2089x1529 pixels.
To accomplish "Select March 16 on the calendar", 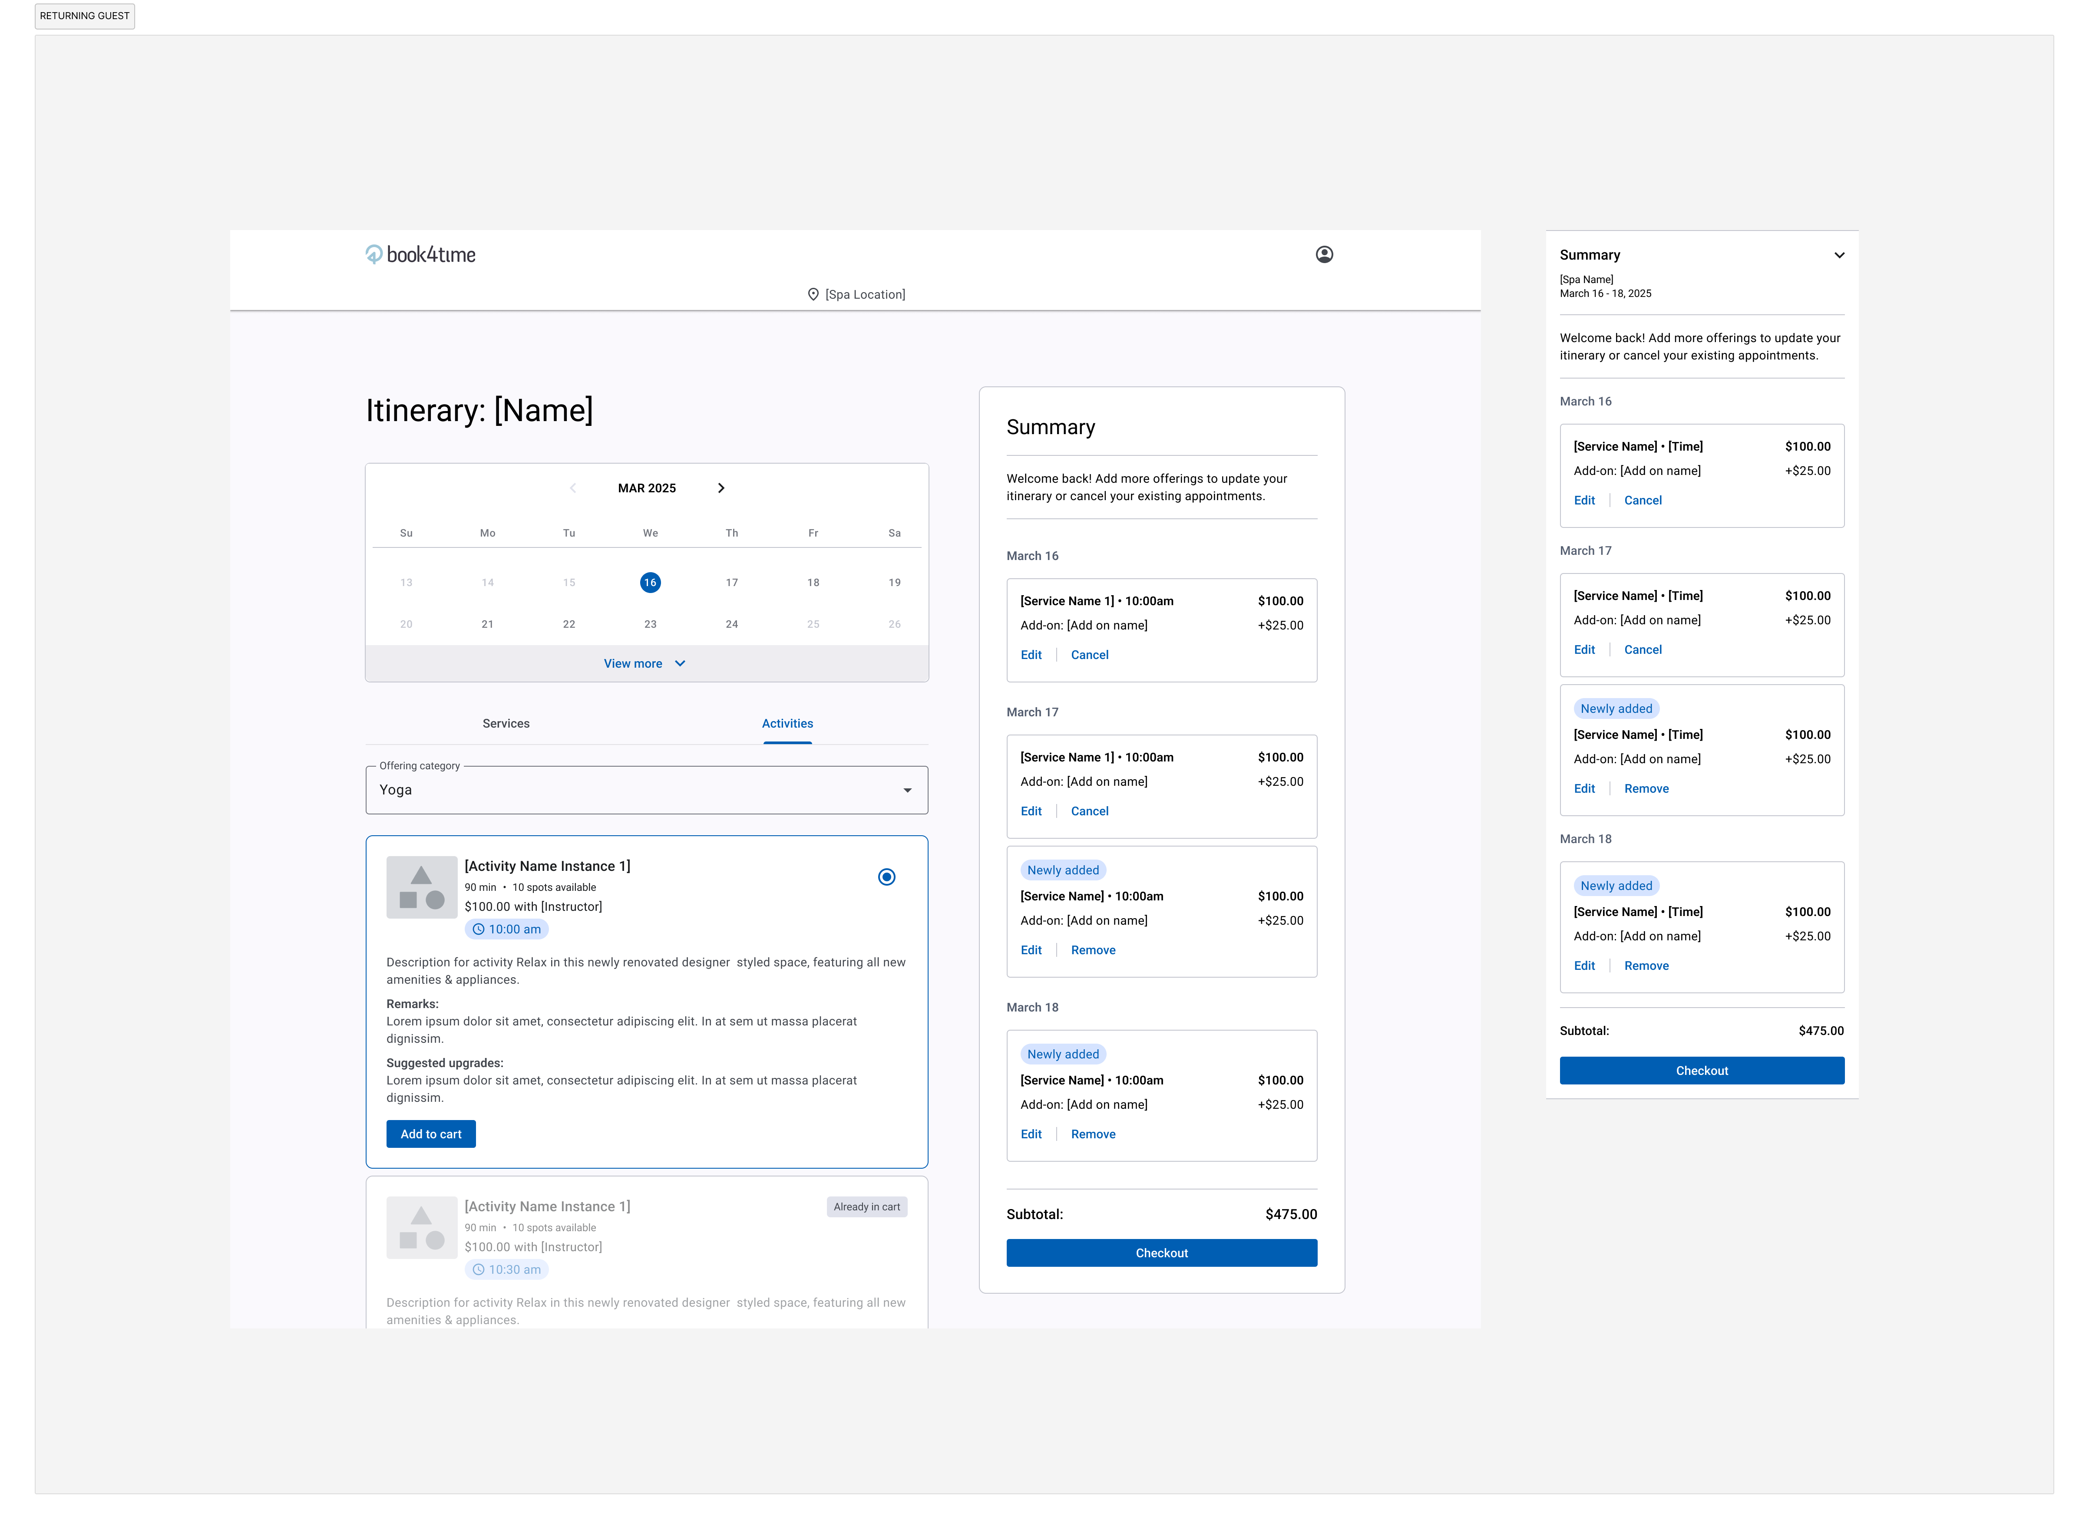I will pyautogui.click(x=650, y=582).
